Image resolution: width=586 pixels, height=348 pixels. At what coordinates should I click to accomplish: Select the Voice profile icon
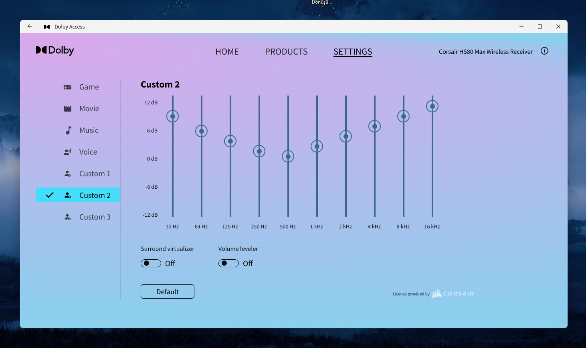[68, 152]
